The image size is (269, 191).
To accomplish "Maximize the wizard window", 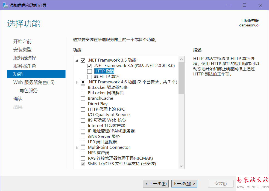I will [244, 5].
